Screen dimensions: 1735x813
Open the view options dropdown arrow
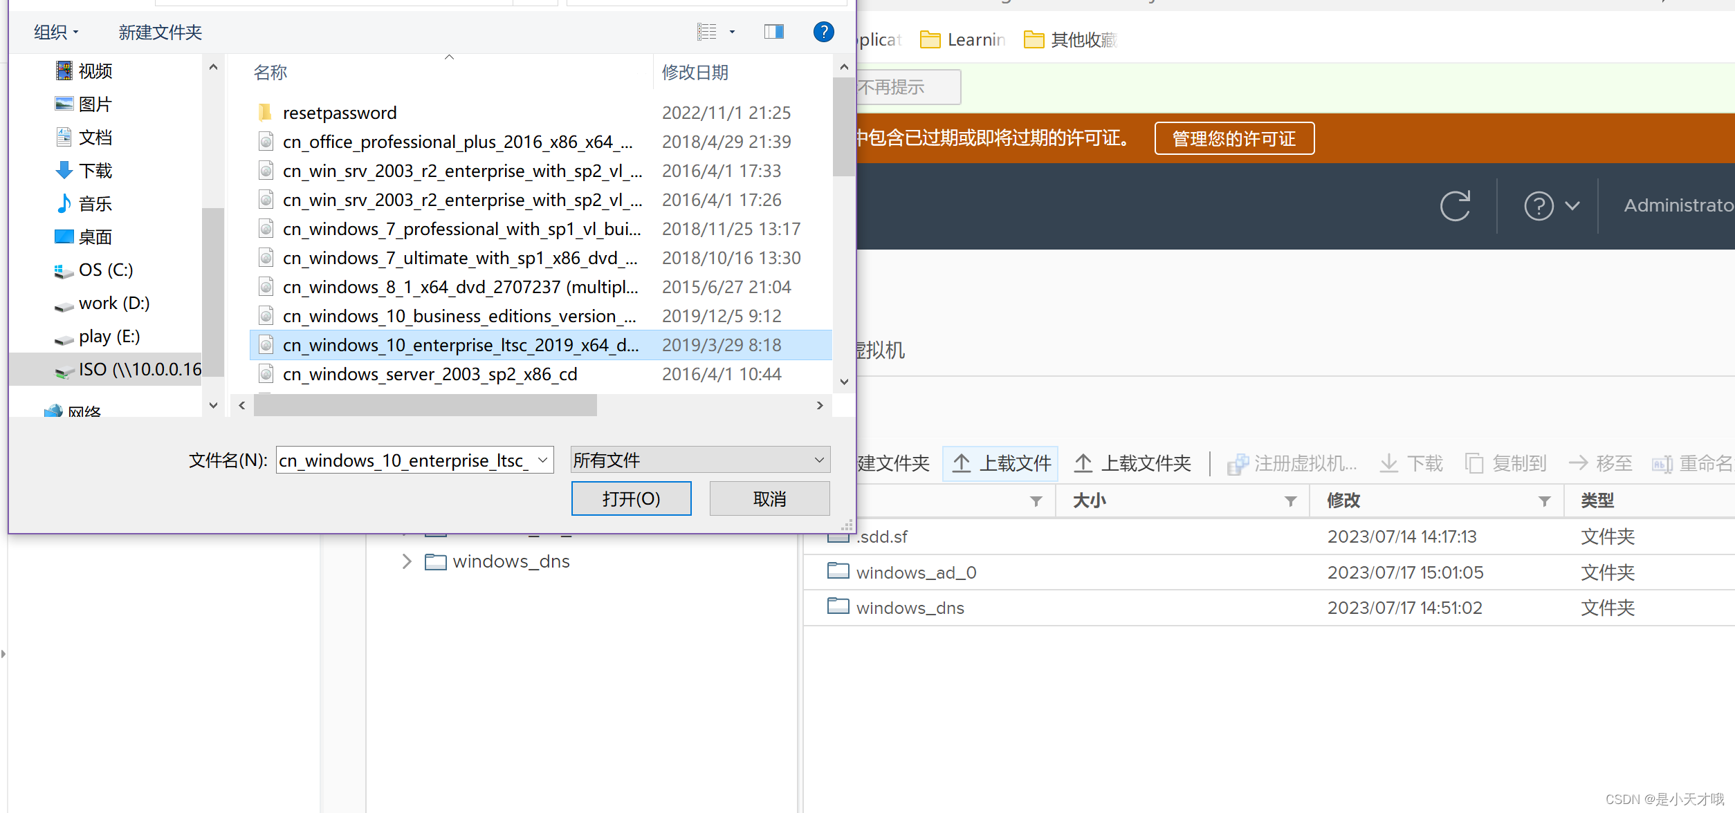pos(732,32)
